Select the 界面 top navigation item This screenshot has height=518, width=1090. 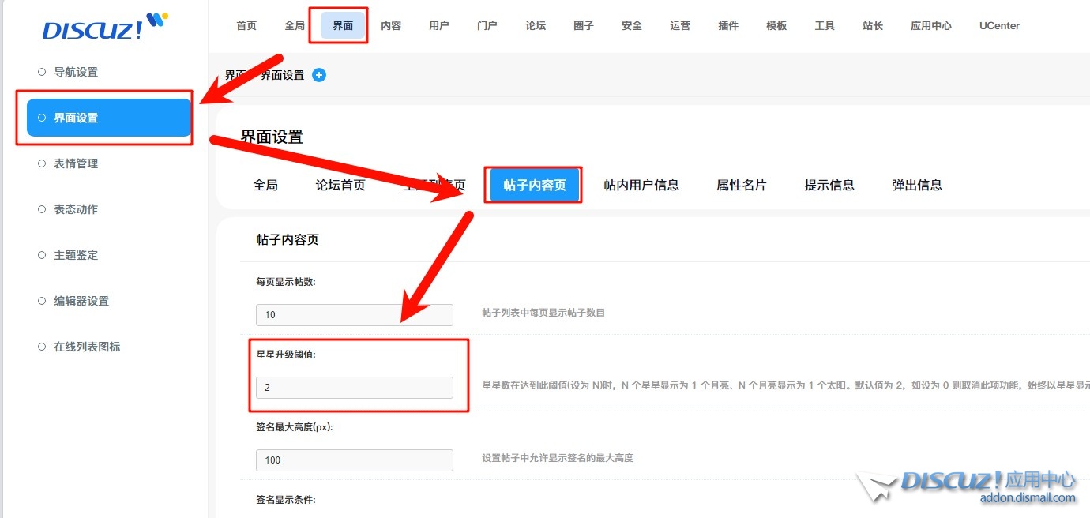[x=343, y=25]
